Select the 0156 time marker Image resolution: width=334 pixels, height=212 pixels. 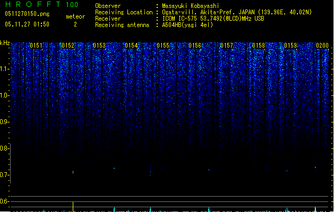pyautogui.click(x=195, y=46)
